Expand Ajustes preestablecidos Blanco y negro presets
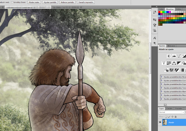Image resolution: width=186 pixels, height=131 pixels. (162, 91)
